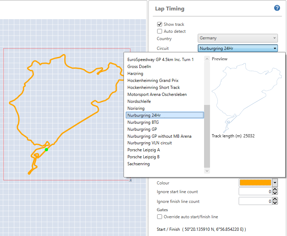Viewport: 287px width, 236px height.
Task: Choose Nordschleife from the list
Action: pyautogui.click(x=139, y=101)
